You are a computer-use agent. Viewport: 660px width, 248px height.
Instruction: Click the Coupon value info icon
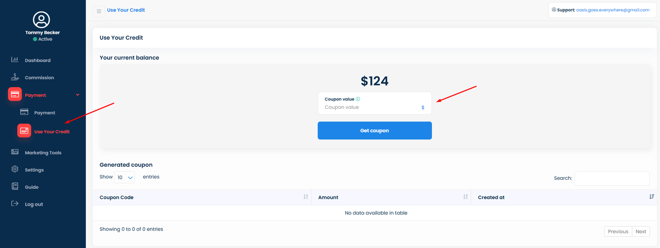pyautogui.click(x=358, y=99)
